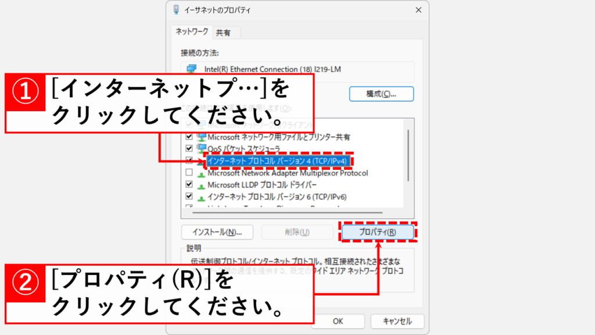Click the OK button

pyautogui.click(x=338, y=321)
